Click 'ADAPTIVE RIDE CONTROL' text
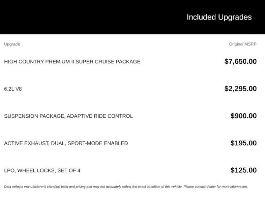Viewport: 265px width, 199px height. click(x=100, y=116)
